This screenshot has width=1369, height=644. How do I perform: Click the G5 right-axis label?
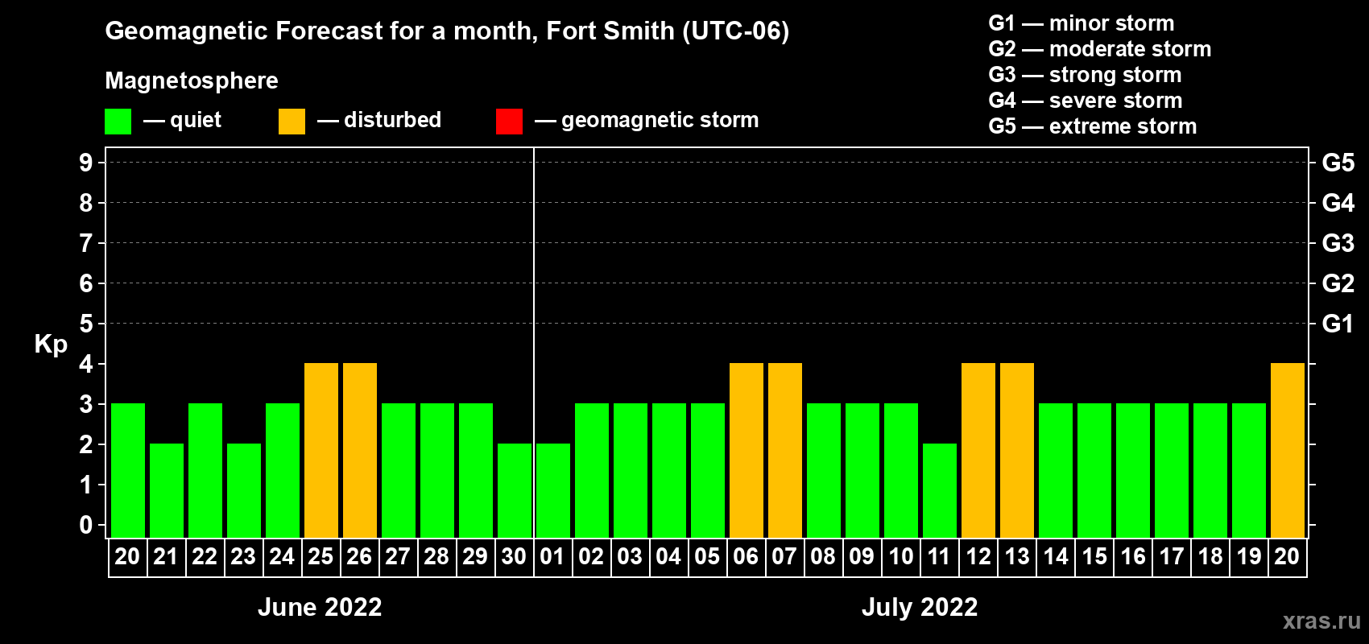click(x=1338, y=163)
